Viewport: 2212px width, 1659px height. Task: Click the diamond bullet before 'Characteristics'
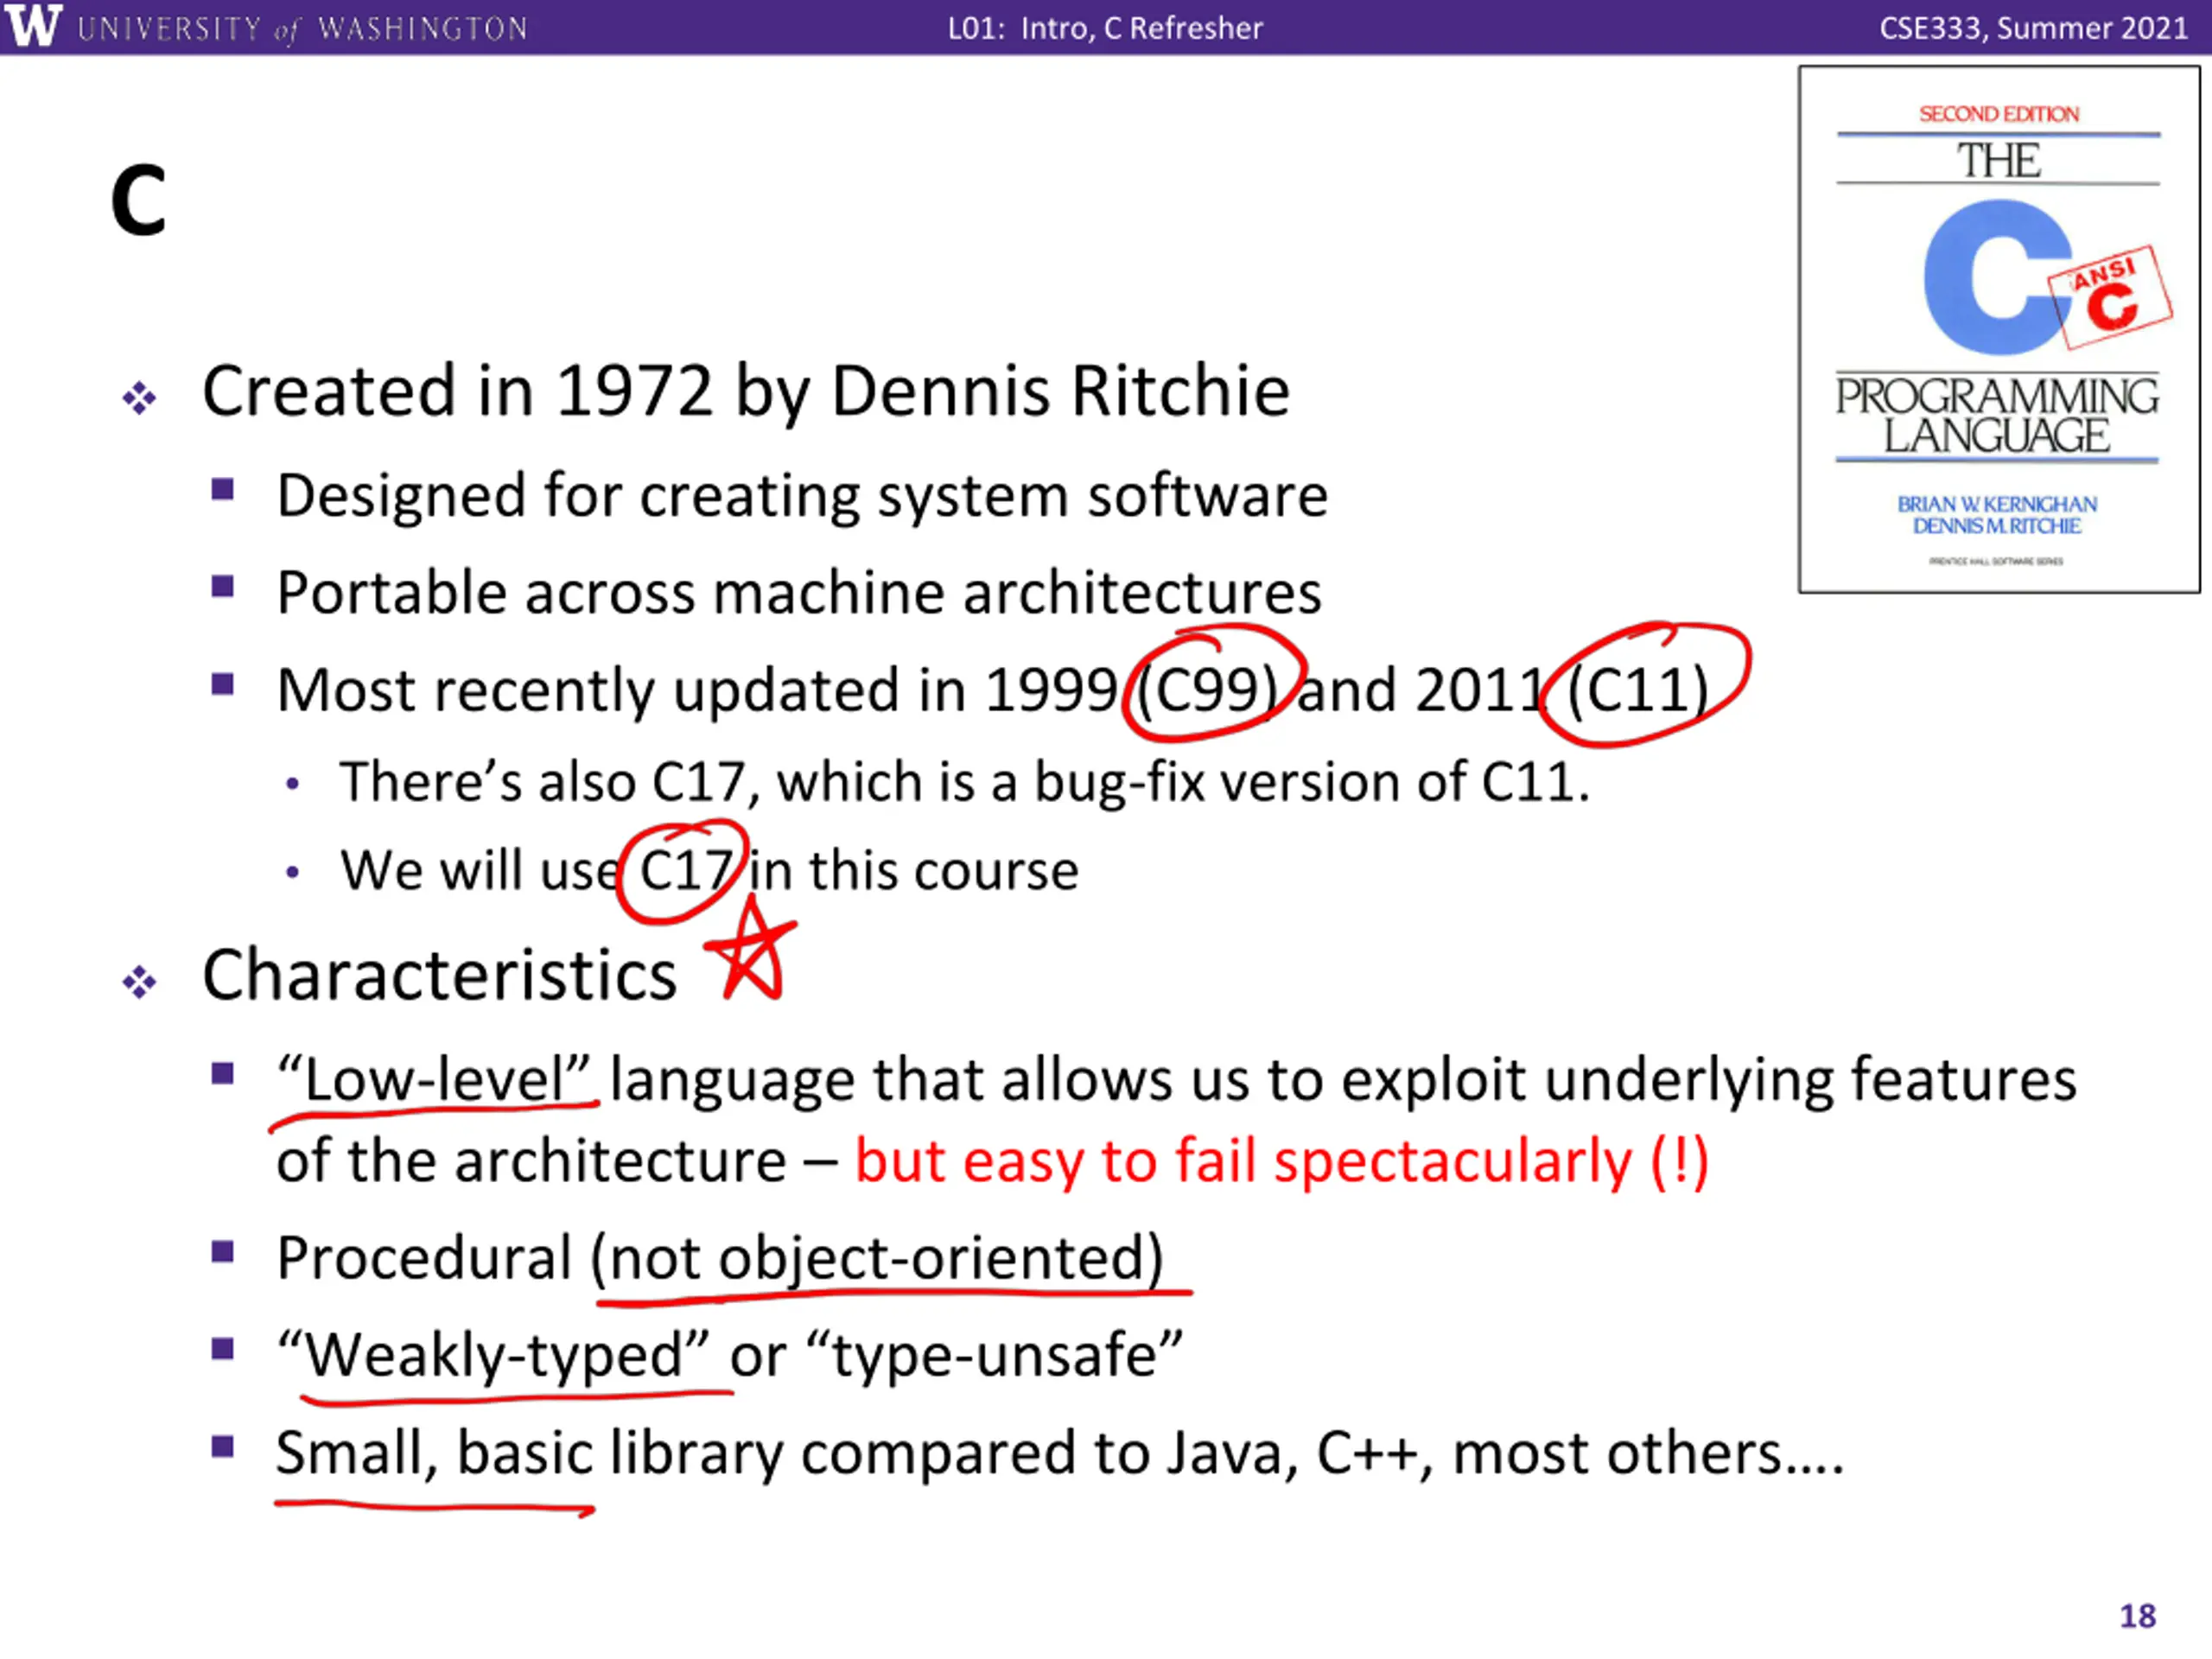point(139,982)
